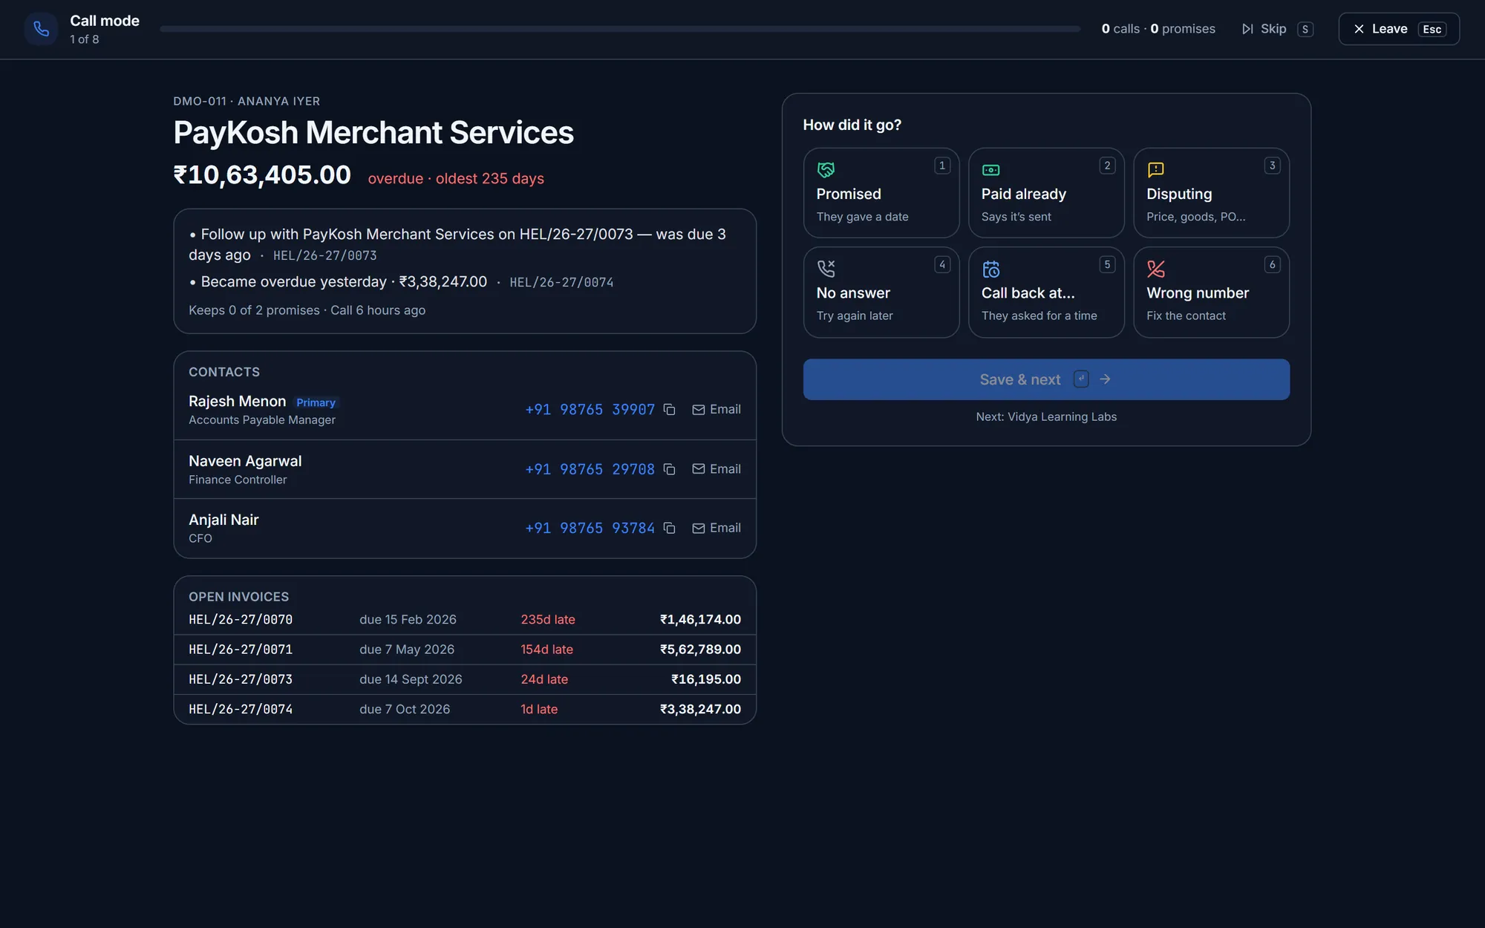Dial Rajesh Menon's number +91 98765 39907
The image size is (1485, 928).
[x=590, y=410]
